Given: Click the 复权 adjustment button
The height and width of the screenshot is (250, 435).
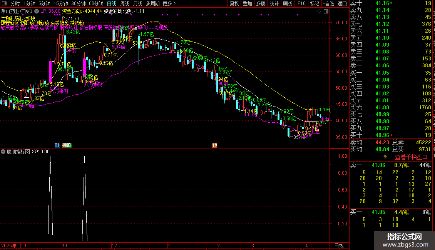Looking at the screenshot, I should [x=234, y=3].
